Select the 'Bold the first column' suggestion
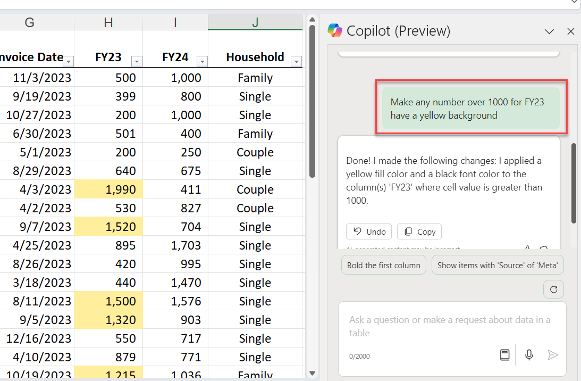581x381 pixels. [383, 264]
